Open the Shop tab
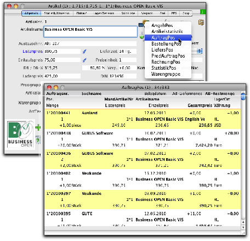This screenshot has width=250, height=241. (185, 13)
